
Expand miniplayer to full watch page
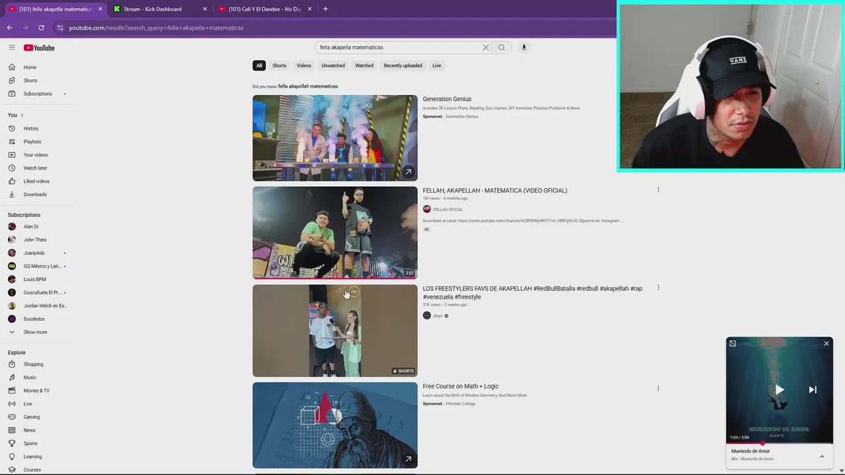point(733,344)
